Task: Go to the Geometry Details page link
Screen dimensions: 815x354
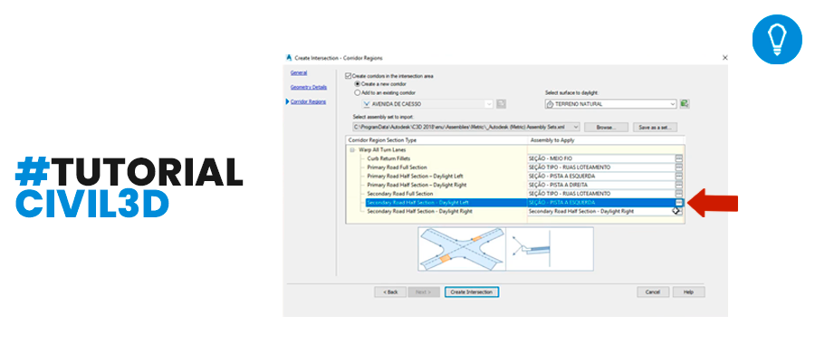Action: pyautogui.click(x=309, y=87)
